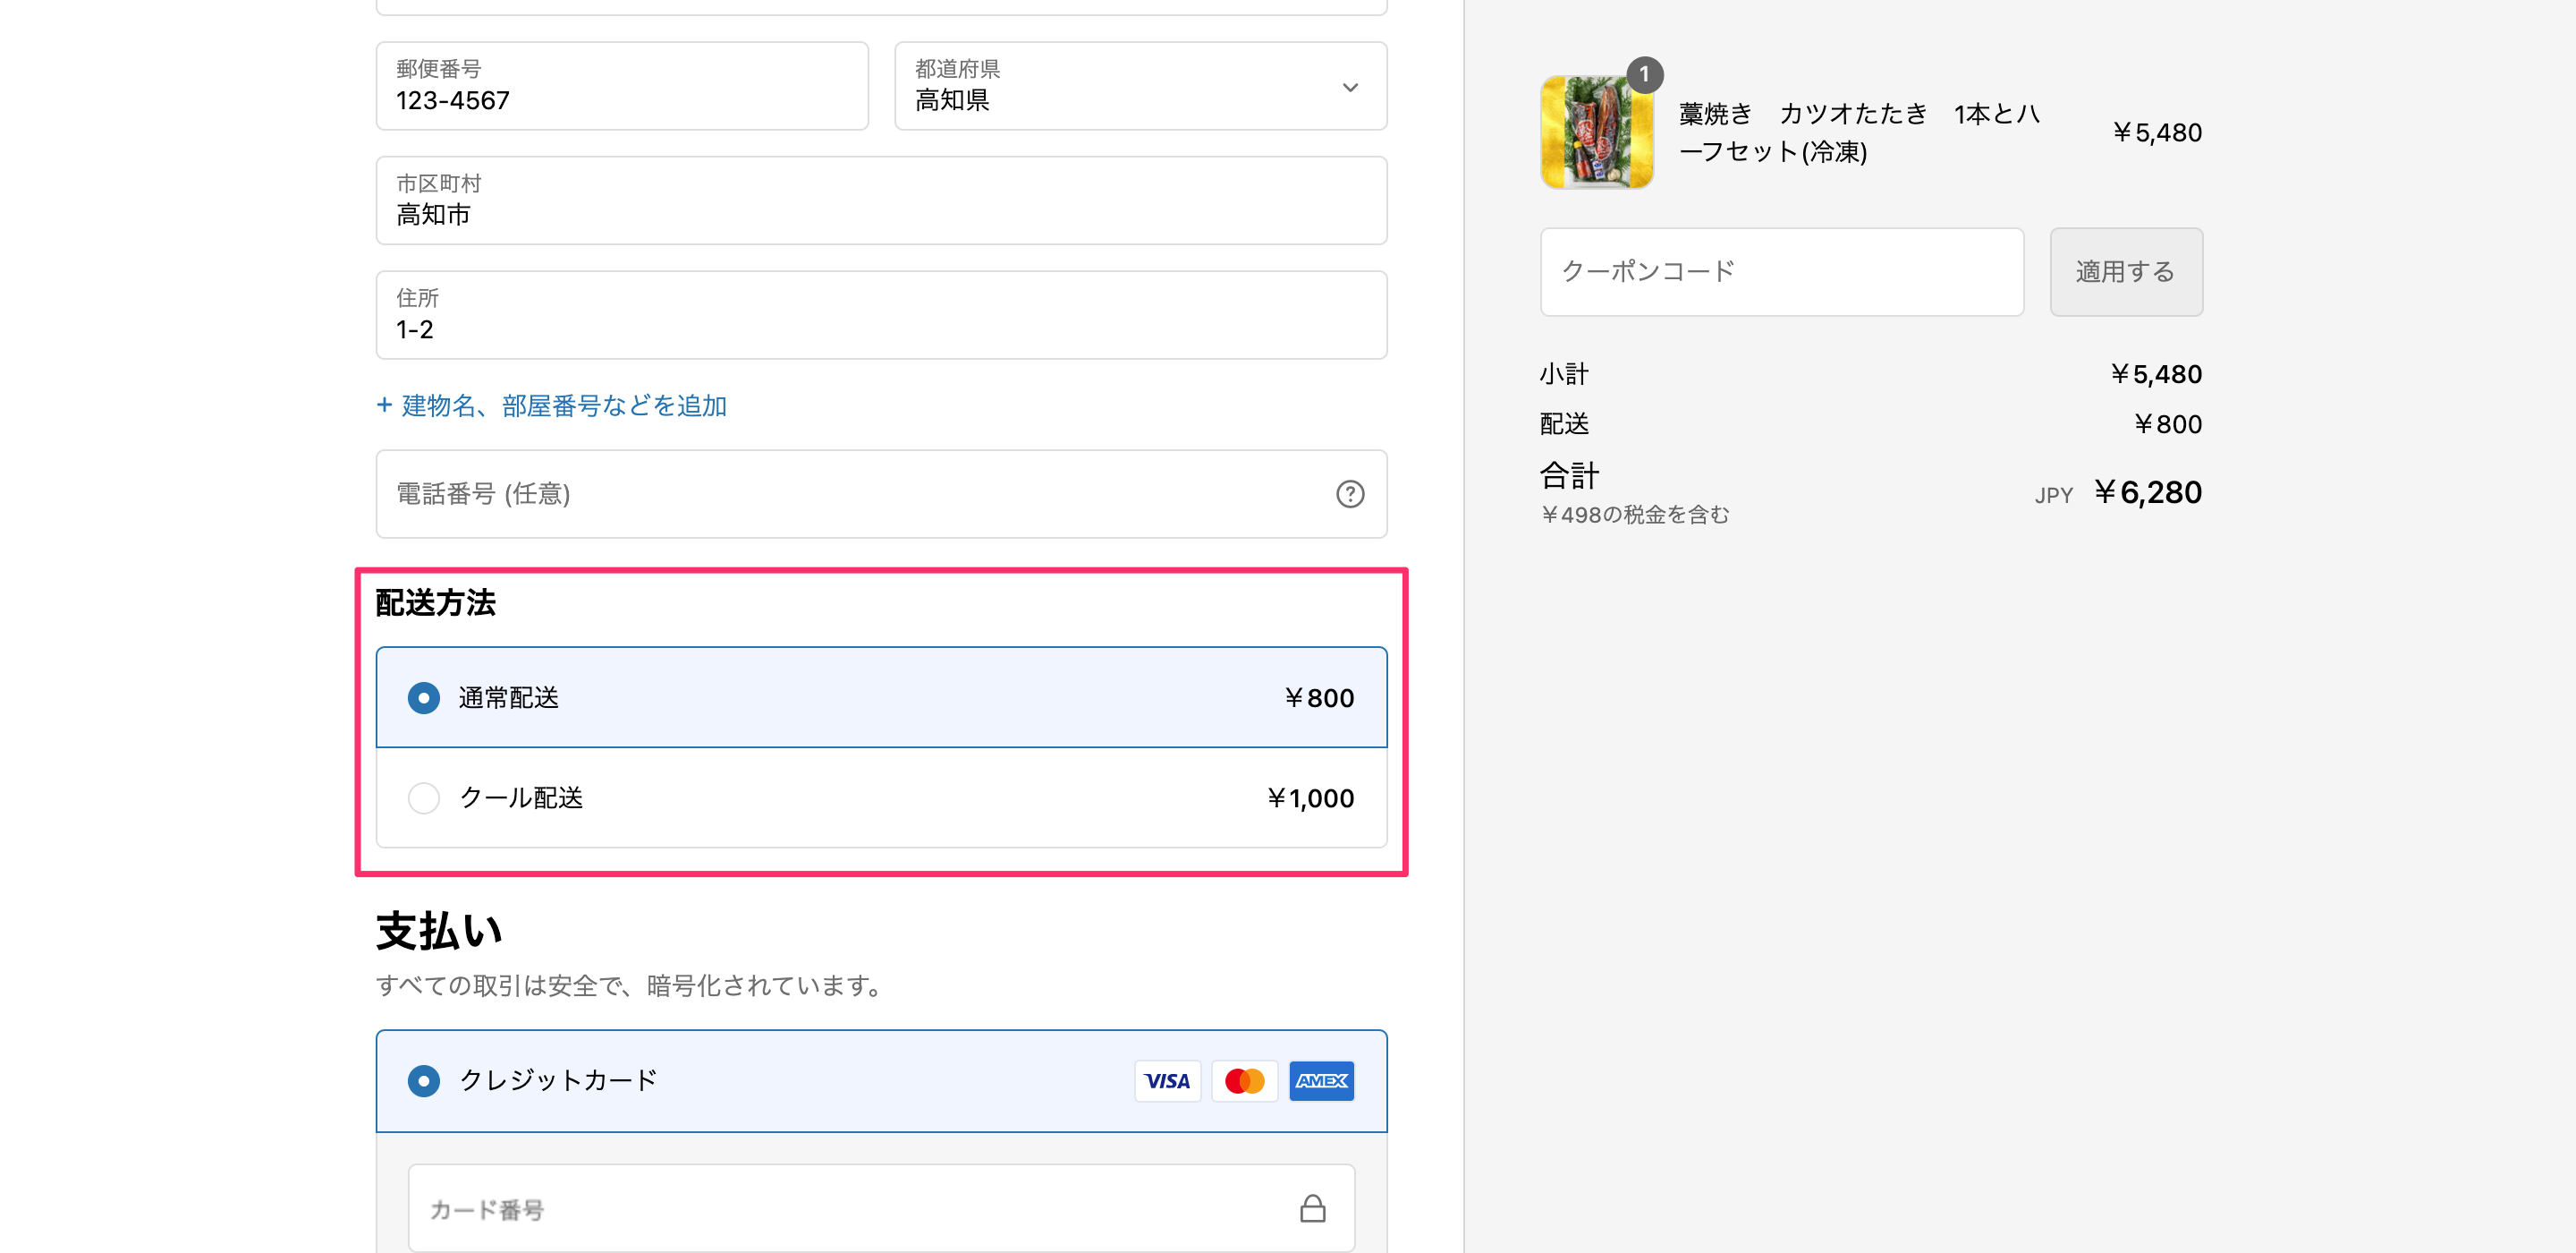2576x1253 pixels.
Task: Focus the カード番号 card number field
Action: pos(850,1209)
